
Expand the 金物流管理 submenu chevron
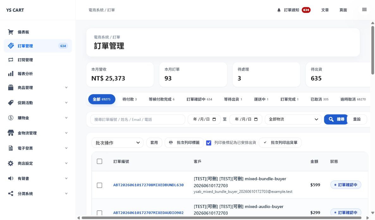click(x=66, y=133)
